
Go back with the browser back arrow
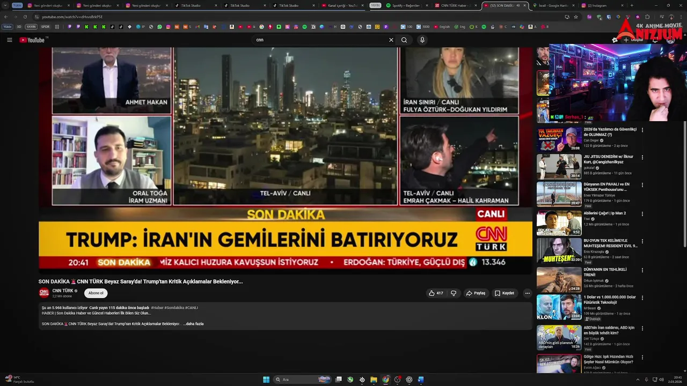coord(6,17)
